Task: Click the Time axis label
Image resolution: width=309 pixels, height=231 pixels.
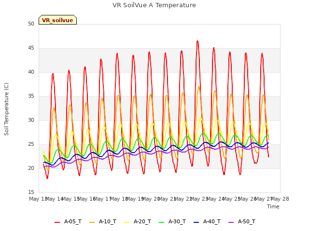Action: pyautogui.click(x=273, y=206)
